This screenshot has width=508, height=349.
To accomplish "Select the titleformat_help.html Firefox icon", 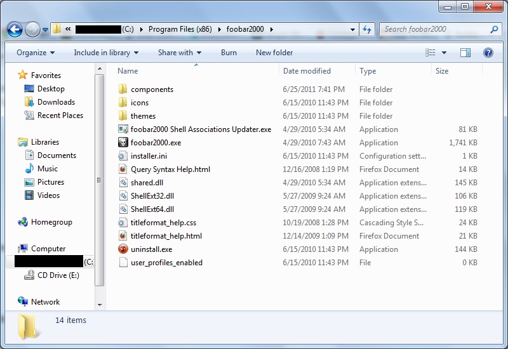I will click(x=123, y=235).
